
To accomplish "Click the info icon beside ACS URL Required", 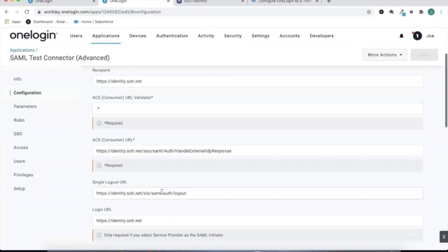I will (x=99, y=165).
